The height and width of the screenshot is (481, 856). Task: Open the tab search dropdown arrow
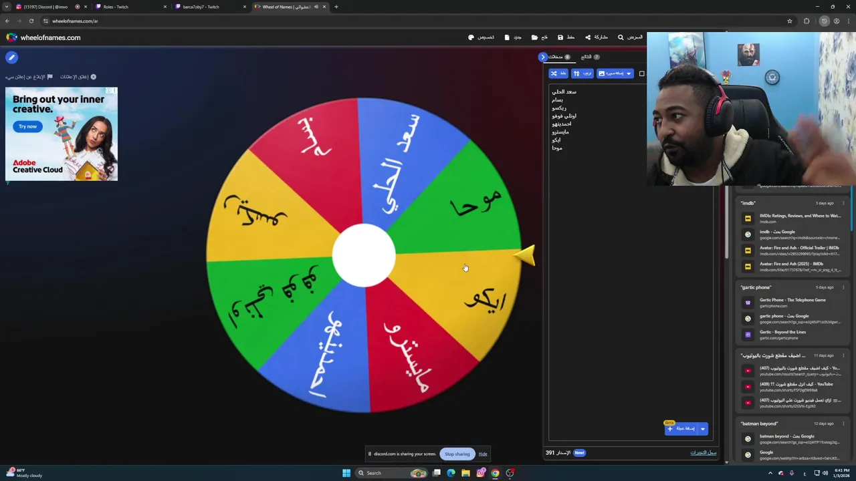[6, 7]
